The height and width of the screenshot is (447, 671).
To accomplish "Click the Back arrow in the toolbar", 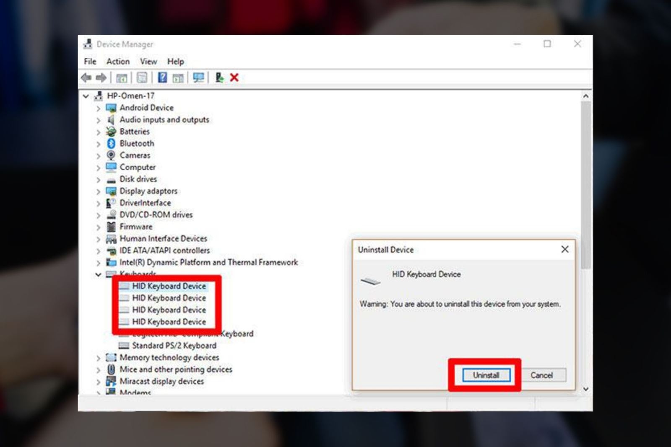I will (x=86, y=78).
